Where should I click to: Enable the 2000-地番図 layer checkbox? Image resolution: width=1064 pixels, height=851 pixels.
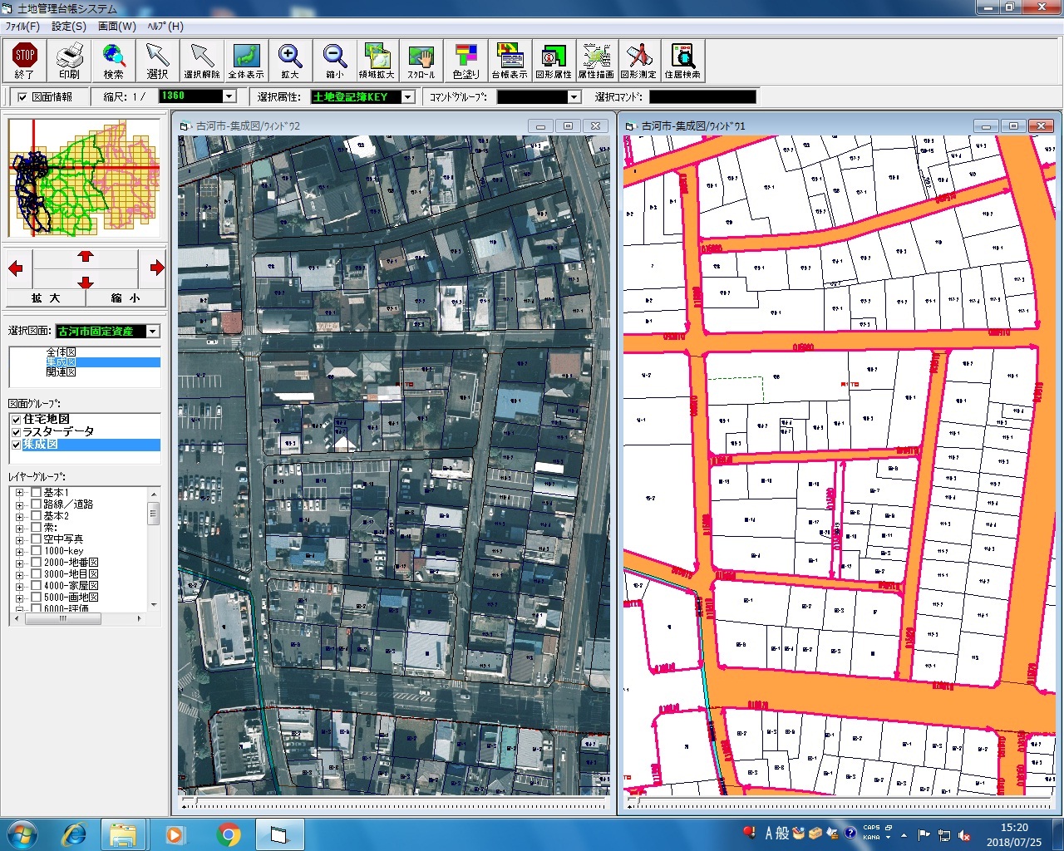(x=36, y=563)
